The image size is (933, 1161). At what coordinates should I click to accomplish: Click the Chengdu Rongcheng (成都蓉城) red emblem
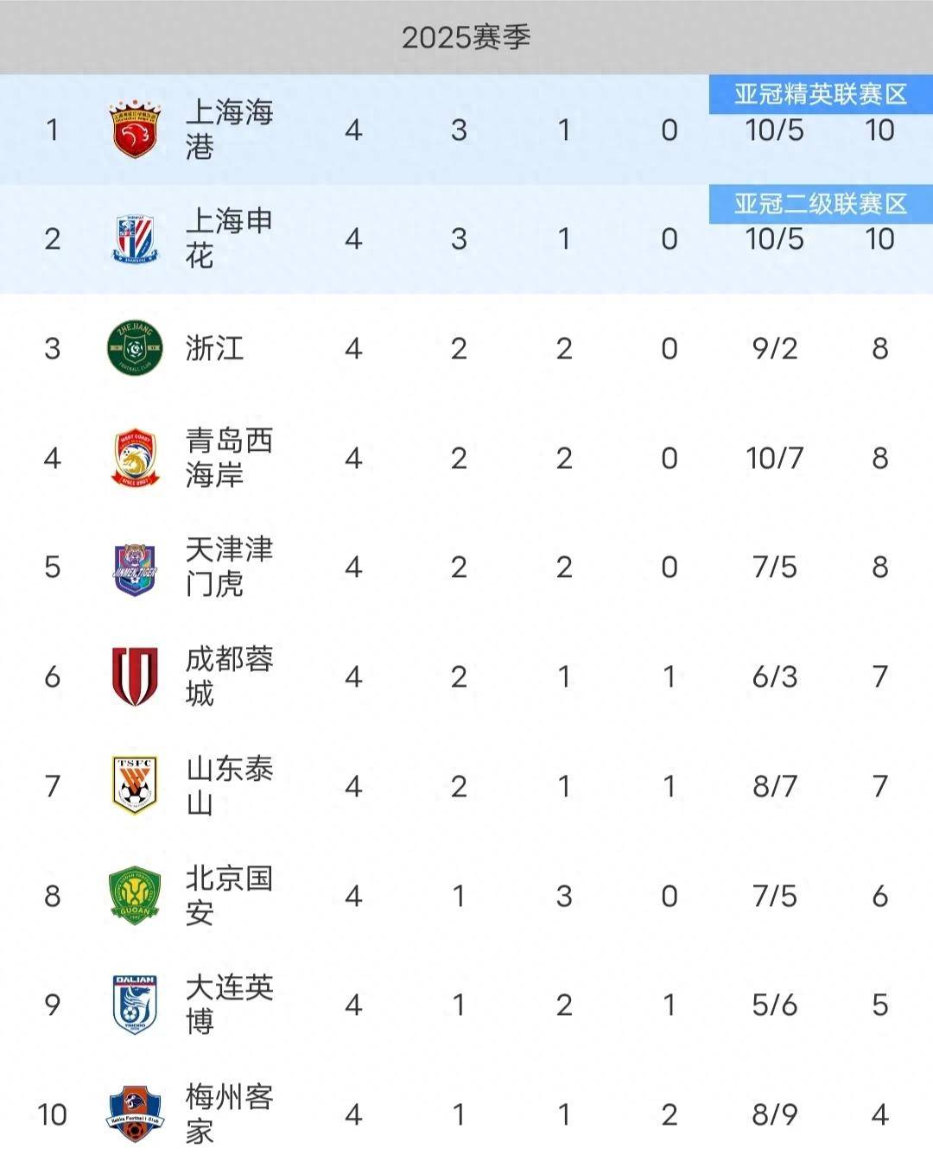point(135,676)
